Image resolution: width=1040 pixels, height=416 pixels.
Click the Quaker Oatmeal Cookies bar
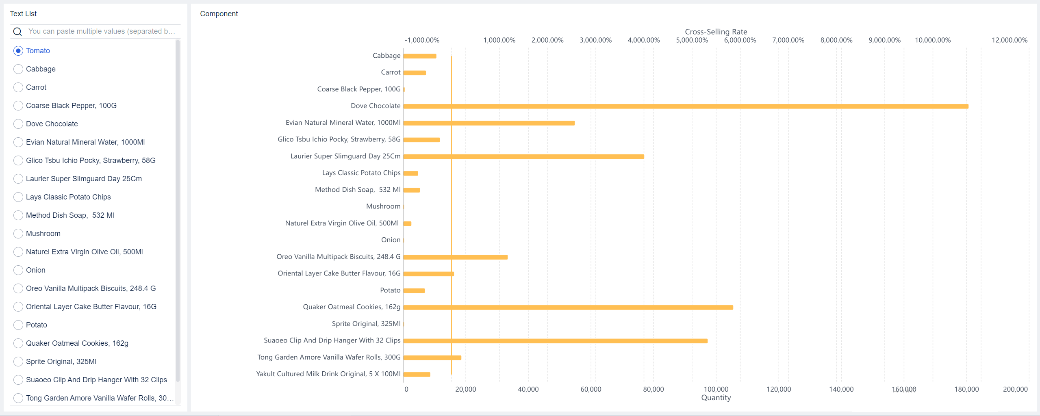coord(569,307)
